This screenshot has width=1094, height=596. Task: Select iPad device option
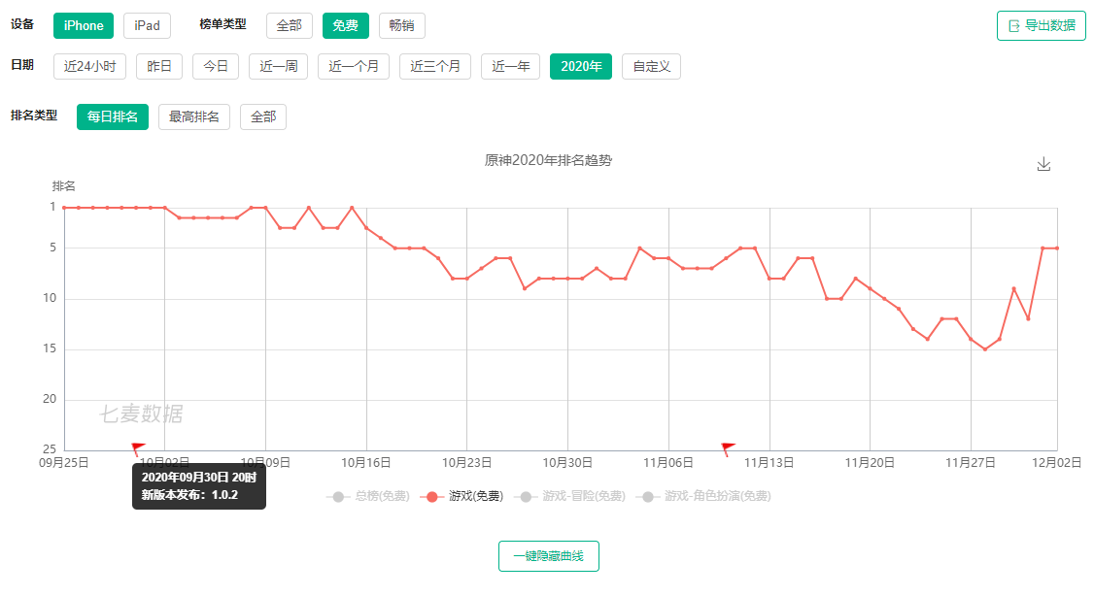coord(148,26)
